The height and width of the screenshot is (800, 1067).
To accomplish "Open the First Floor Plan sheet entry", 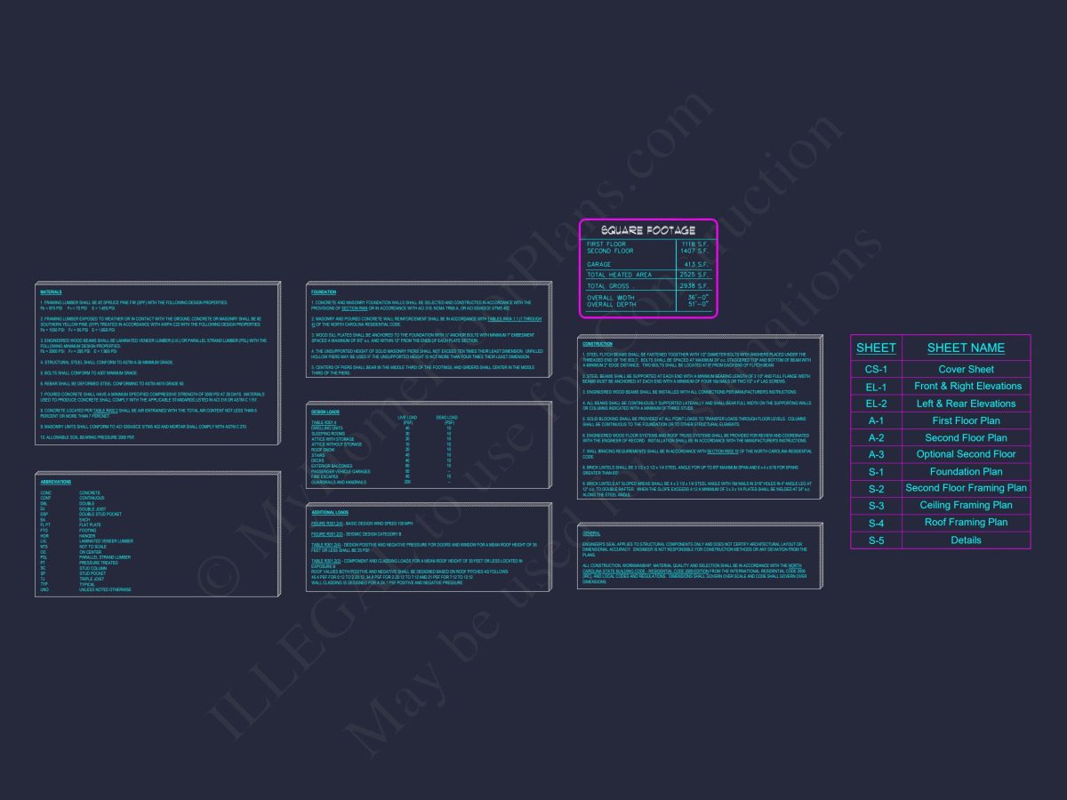I will click(966, 420).
